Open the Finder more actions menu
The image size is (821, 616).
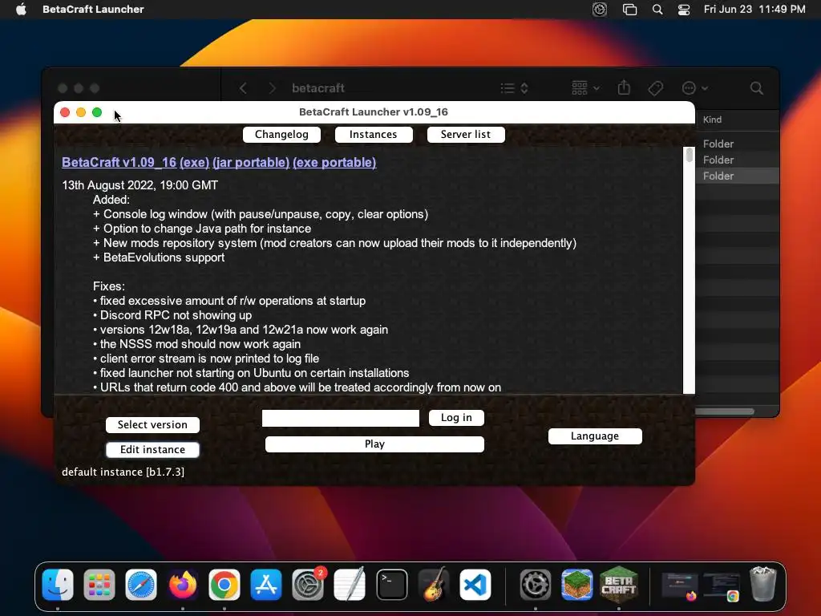coord(695,88)
